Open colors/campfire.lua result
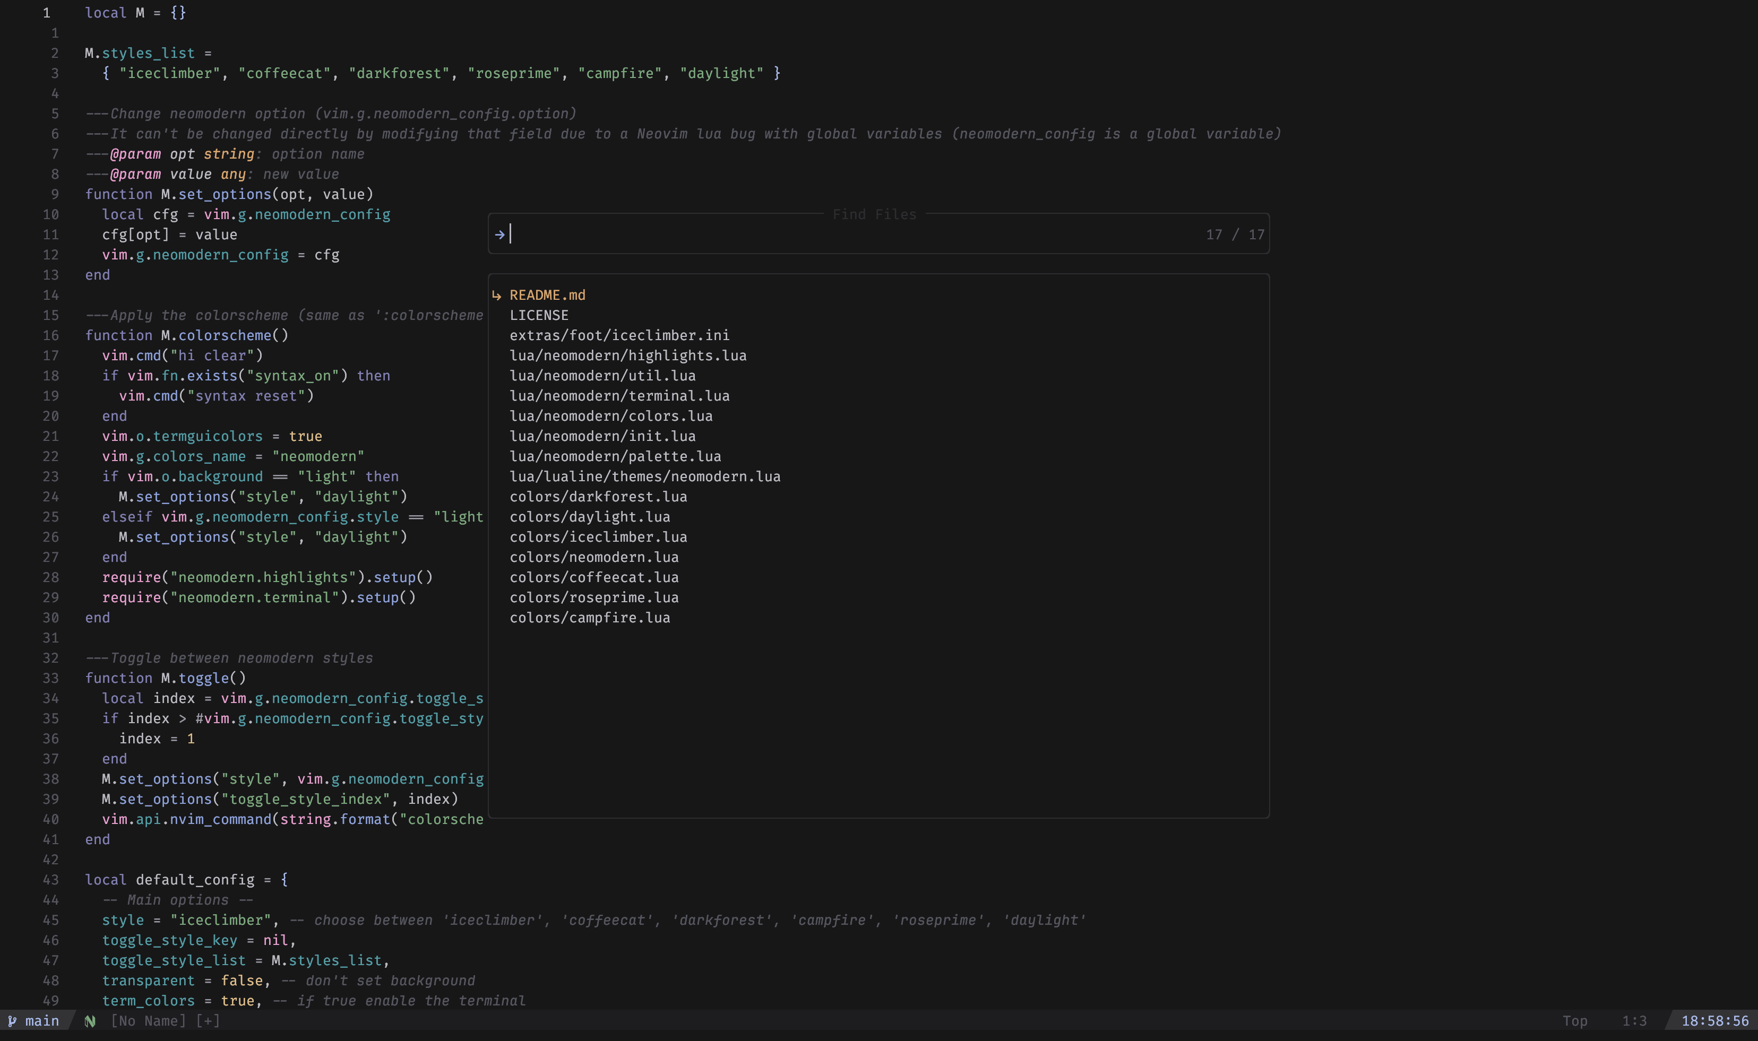This screenshot has width=1758, height=1041. [590, 618]
